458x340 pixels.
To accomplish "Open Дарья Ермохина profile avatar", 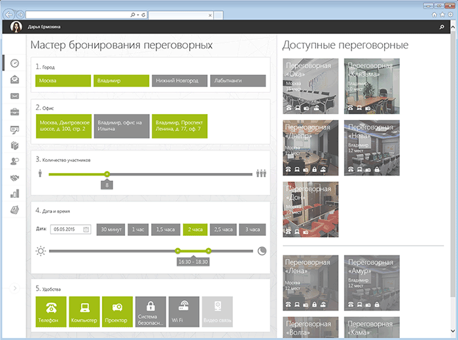I will click(x=16, y=27).
